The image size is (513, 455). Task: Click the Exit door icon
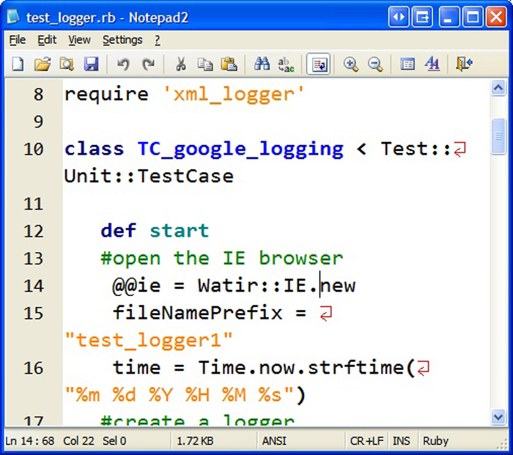464,64
